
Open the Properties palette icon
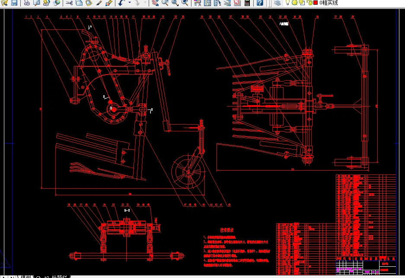(x=198, y=3)
